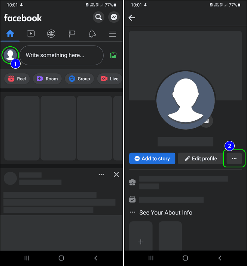Tap the large profile picture
The image size is (247, 266).
point(186,100)
